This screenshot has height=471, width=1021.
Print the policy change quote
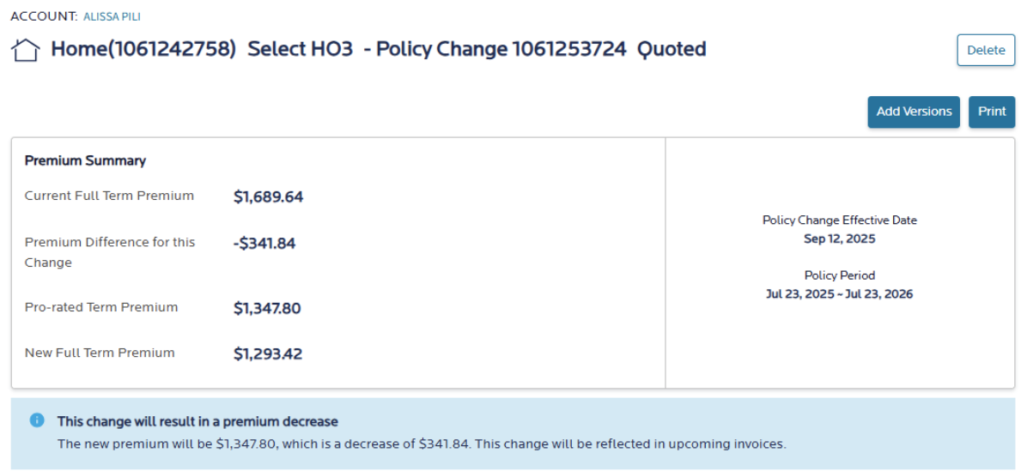tap(992, 112)
